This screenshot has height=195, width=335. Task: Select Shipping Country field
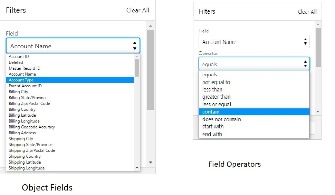[x=70, y=156]
